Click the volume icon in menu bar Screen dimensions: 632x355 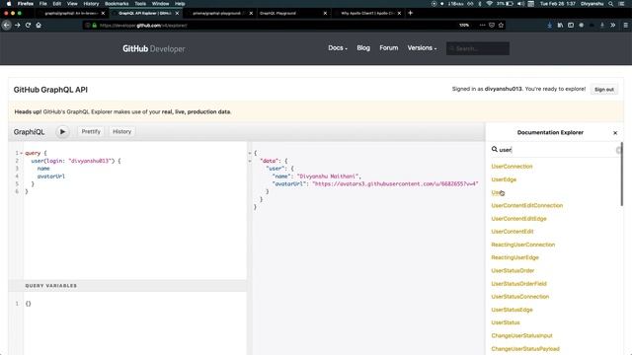pos(520,4)
